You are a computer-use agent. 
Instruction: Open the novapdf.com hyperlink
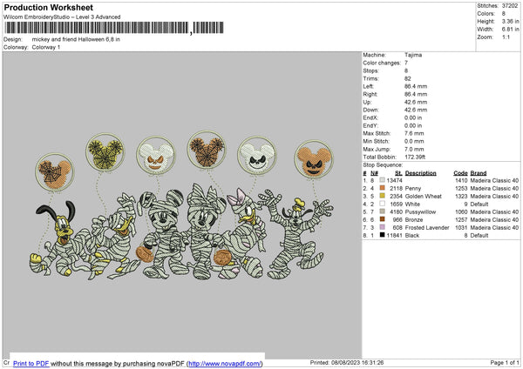[x=225, y=363]
